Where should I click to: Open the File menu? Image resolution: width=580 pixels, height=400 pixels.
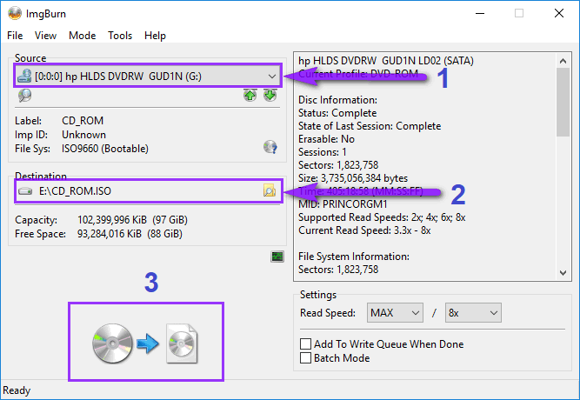point(15,36)
